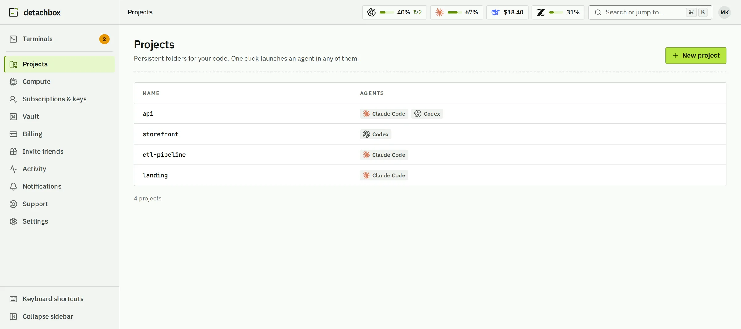Click the Collapse sidebar icon
741x329 pixels.
(13, 317)
